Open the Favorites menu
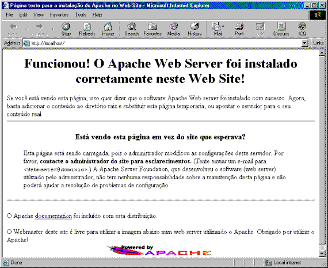 (59, 15)
